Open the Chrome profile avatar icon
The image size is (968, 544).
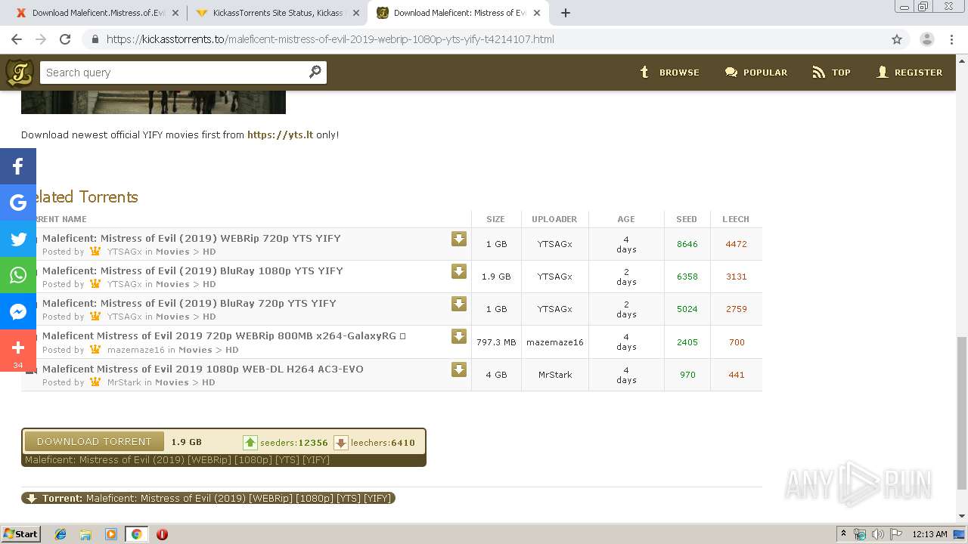[926, 39]
